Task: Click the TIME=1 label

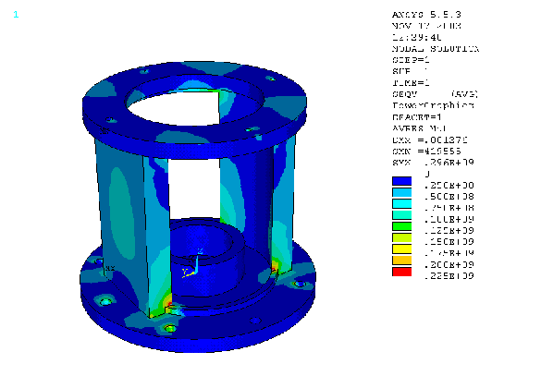Action: (x=411, y=83)
